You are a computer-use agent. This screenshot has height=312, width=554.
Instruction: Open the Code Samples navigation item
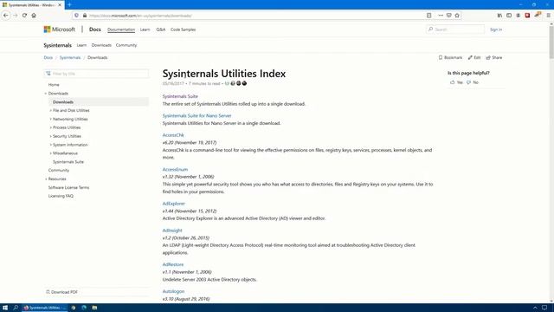click(x=183, y=29)
